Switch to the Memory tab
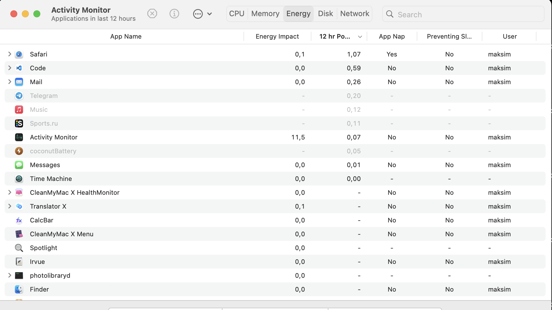Viewport: 552px width, 310px height. click(265, 14)
